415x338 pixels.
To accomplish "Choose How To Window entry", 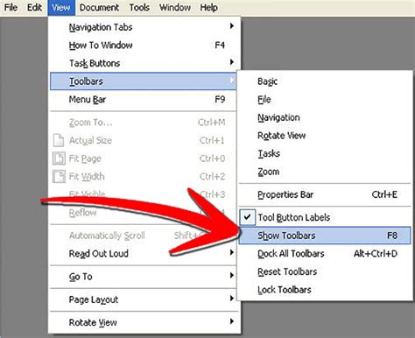I will coord(143,46).
